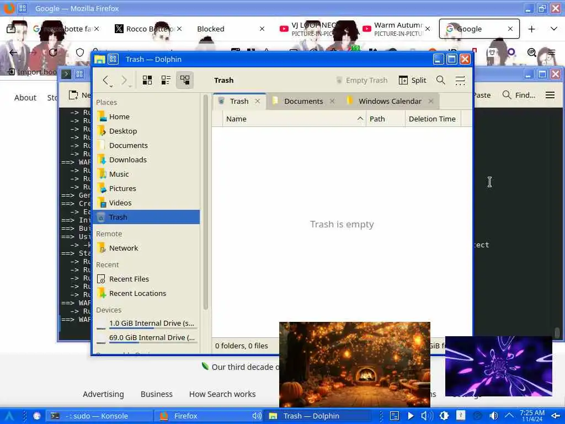
Task: Click Firefox tracking protection shield
Action: point(79,52)
